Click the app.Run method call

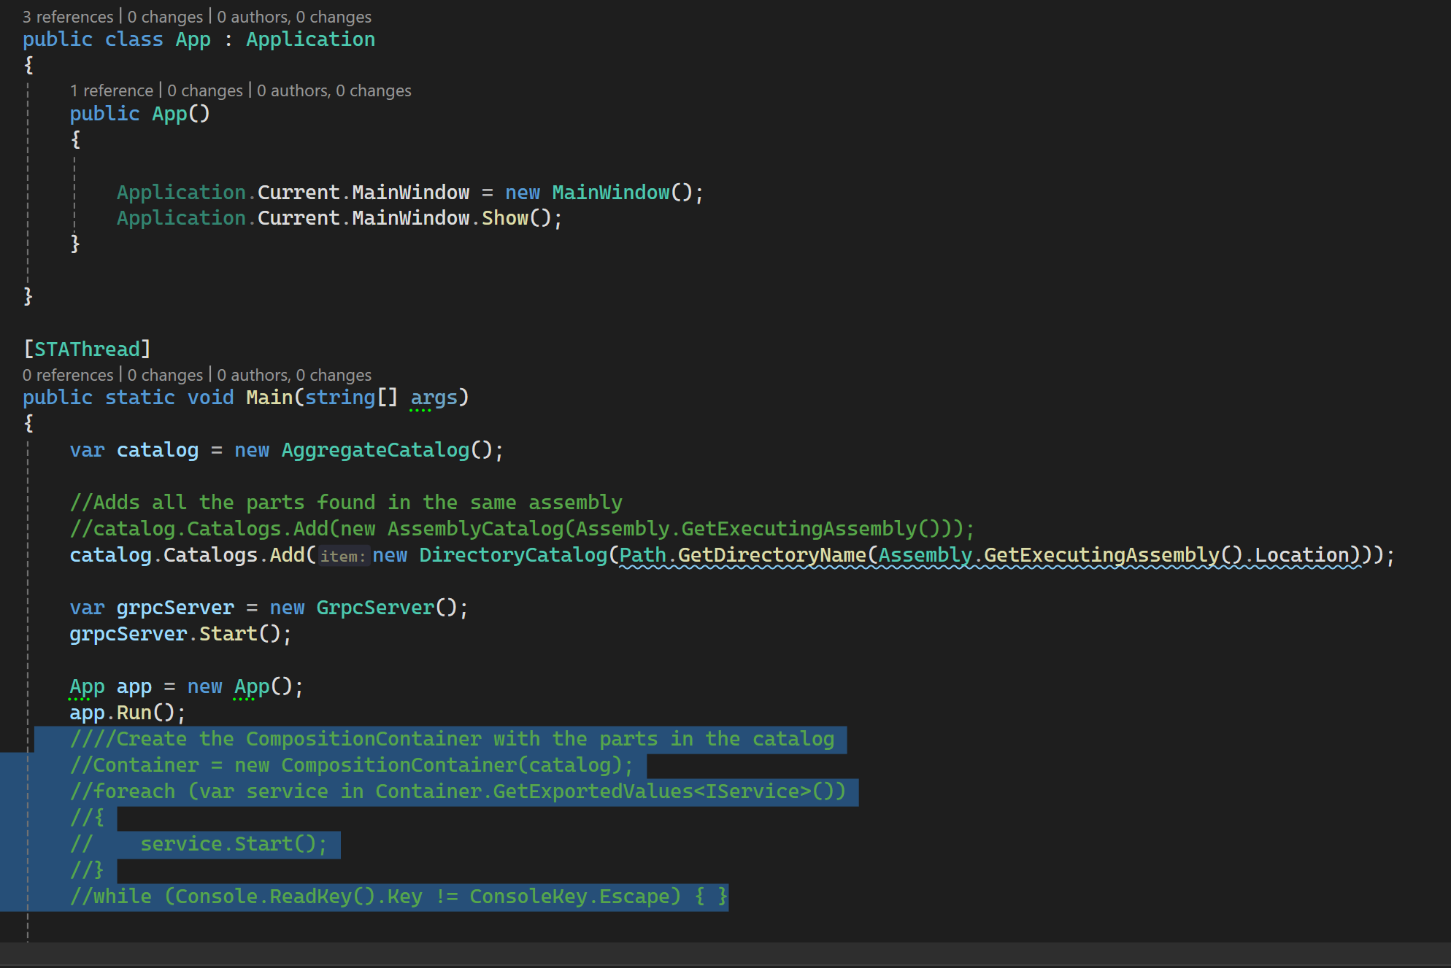tap(134, 713)
